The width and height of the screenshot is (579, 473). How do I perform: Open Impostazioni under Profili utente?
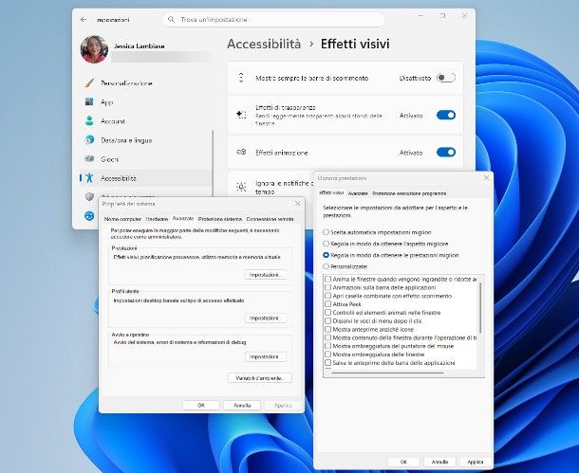[266, 318]
